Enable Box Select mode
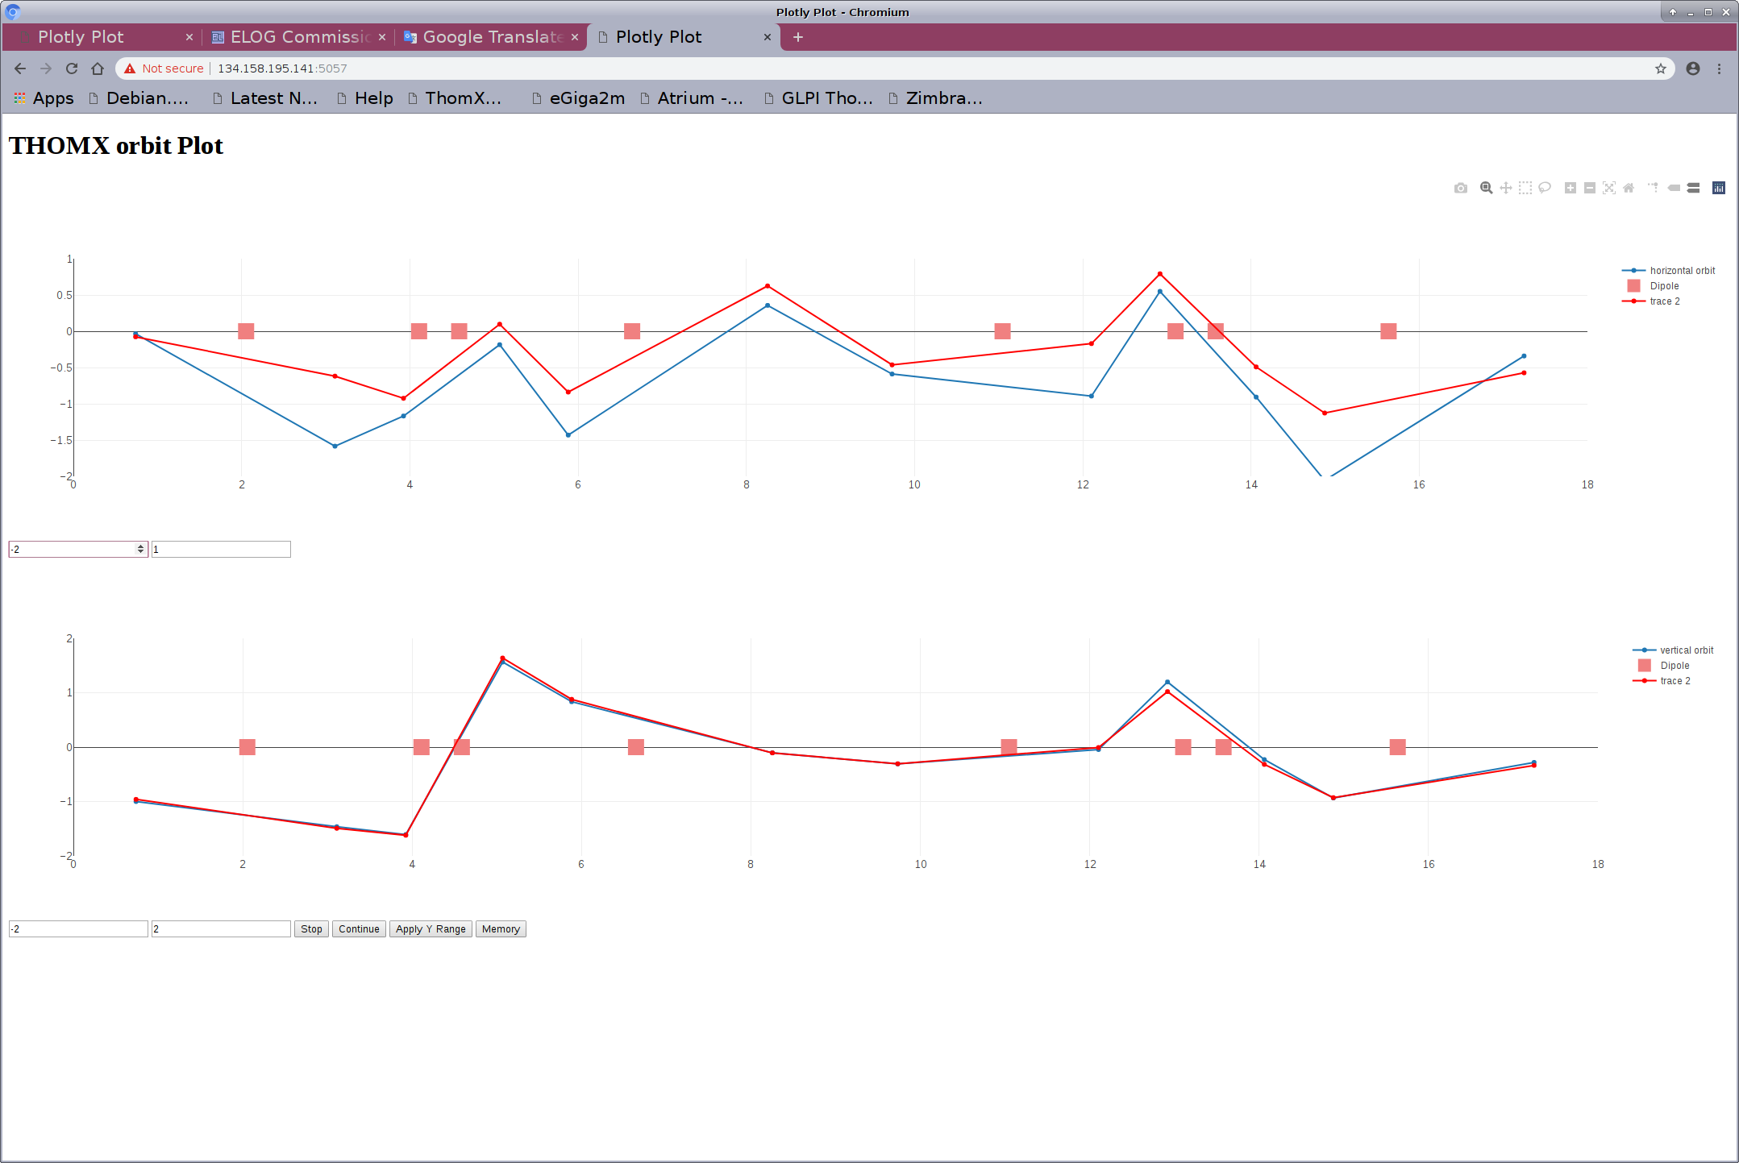 point(1525,188)
